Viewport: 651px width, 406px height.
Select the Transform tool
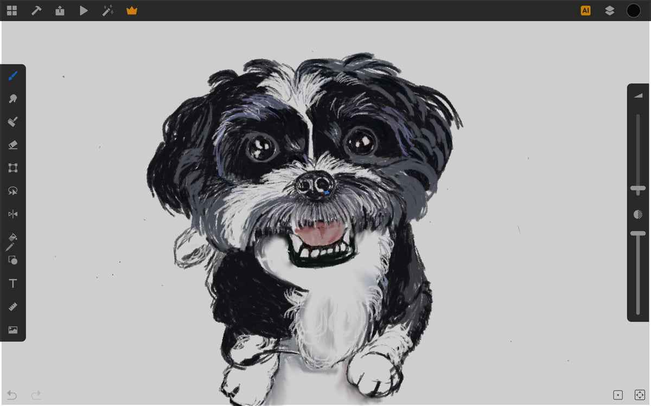click(13, 168)
